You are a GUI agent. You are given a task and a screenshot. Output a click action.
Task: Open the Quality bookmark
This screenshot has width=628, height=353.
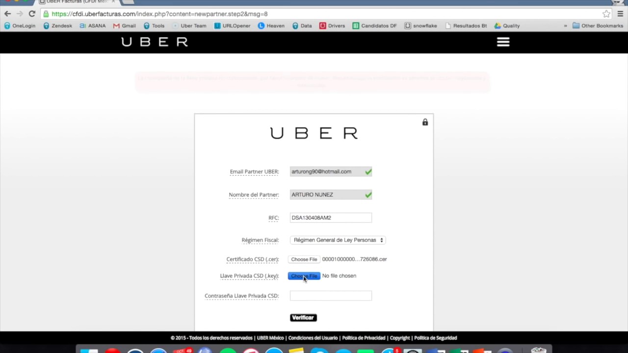(x=507, y=25)
